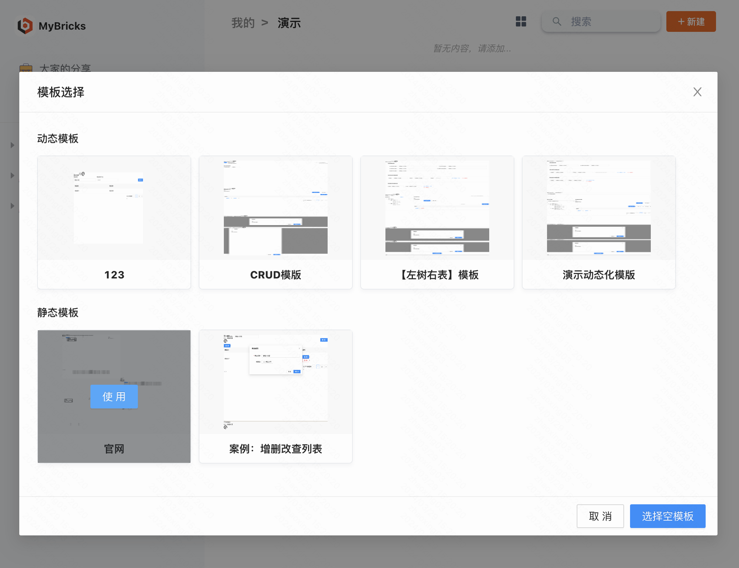Click the 选择空模板 button
The width and height of the screenshot is (739, 568).
pos(667,516)
